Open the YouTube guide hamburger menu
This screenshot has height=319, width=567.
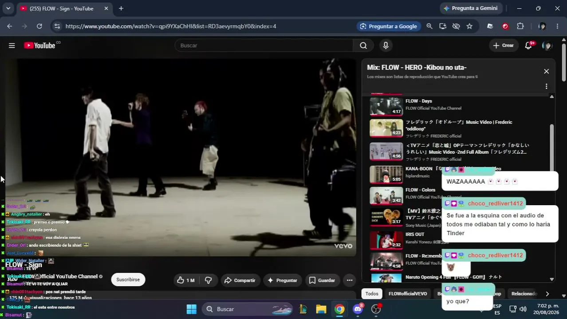(x=12, y=45)
